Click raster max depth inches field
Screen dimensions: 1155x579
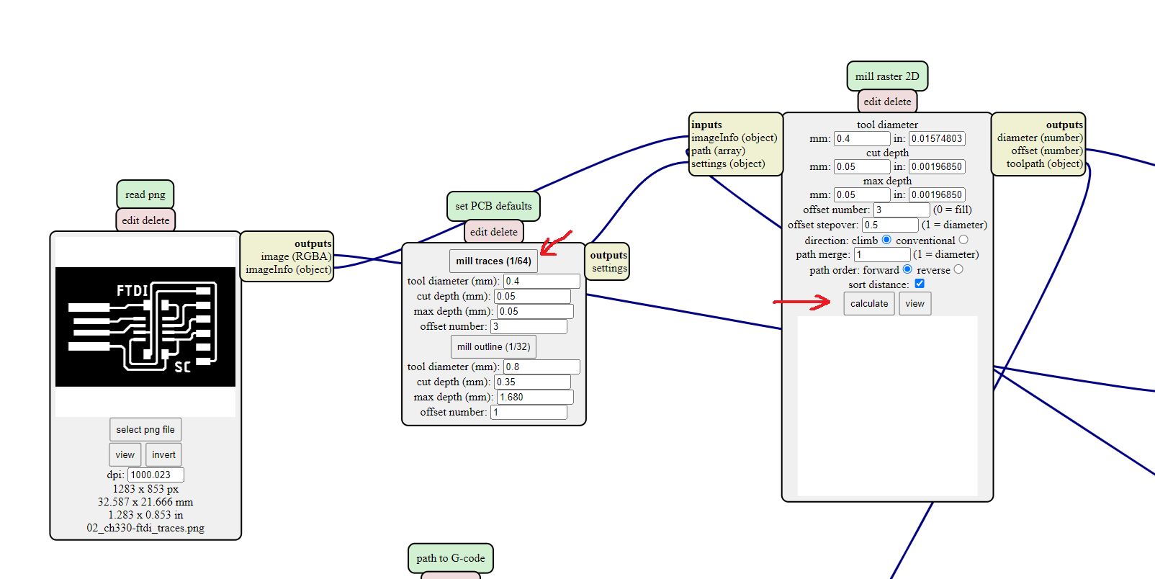pos(937,194)
